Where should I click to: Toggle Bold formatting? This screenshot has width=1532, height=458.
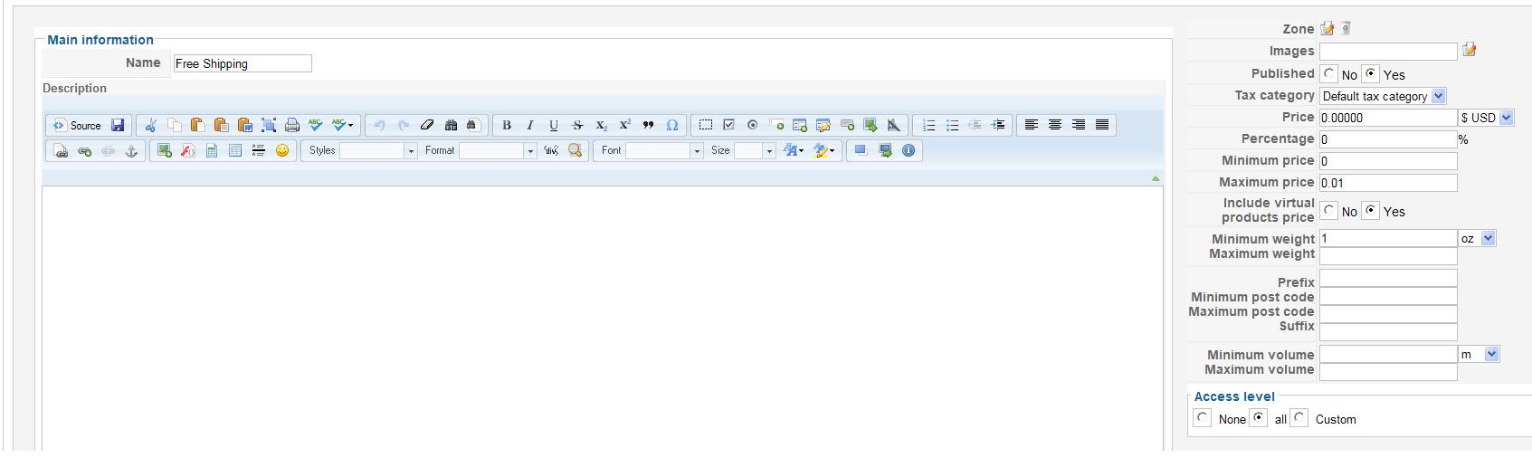tap(507, 126)
